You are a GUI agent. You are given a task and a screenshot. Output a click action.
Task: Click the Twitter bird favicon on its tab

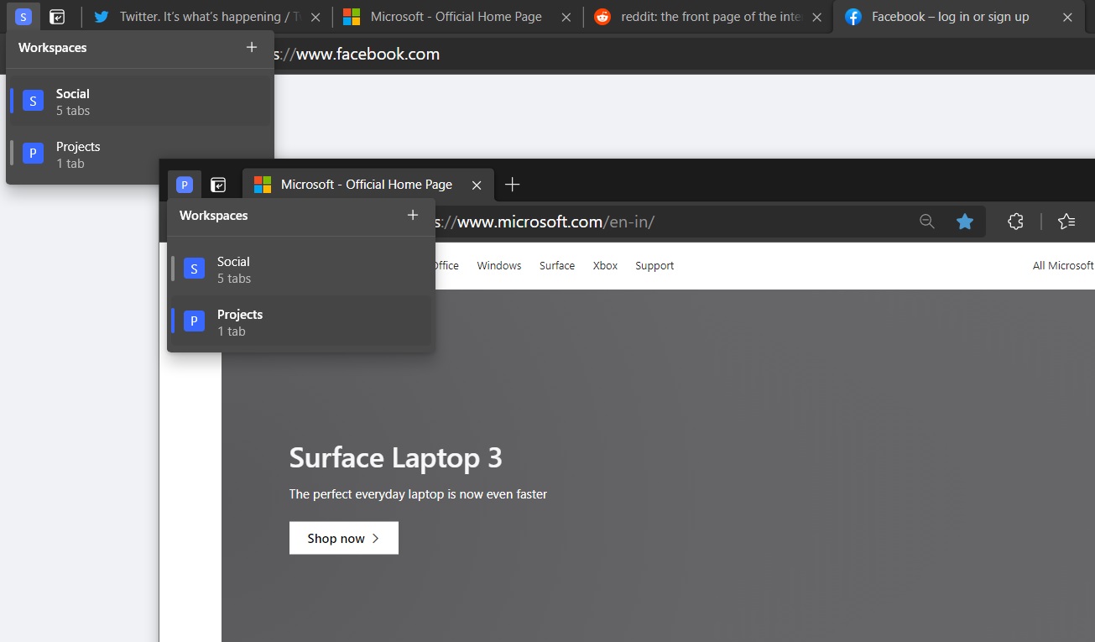pyautogui.click(x=102, y=16)
